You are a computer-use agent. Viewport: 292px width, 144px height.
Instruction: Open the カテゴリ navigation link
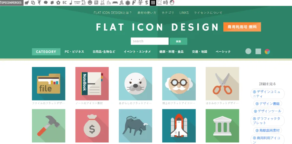pos(168,13)
